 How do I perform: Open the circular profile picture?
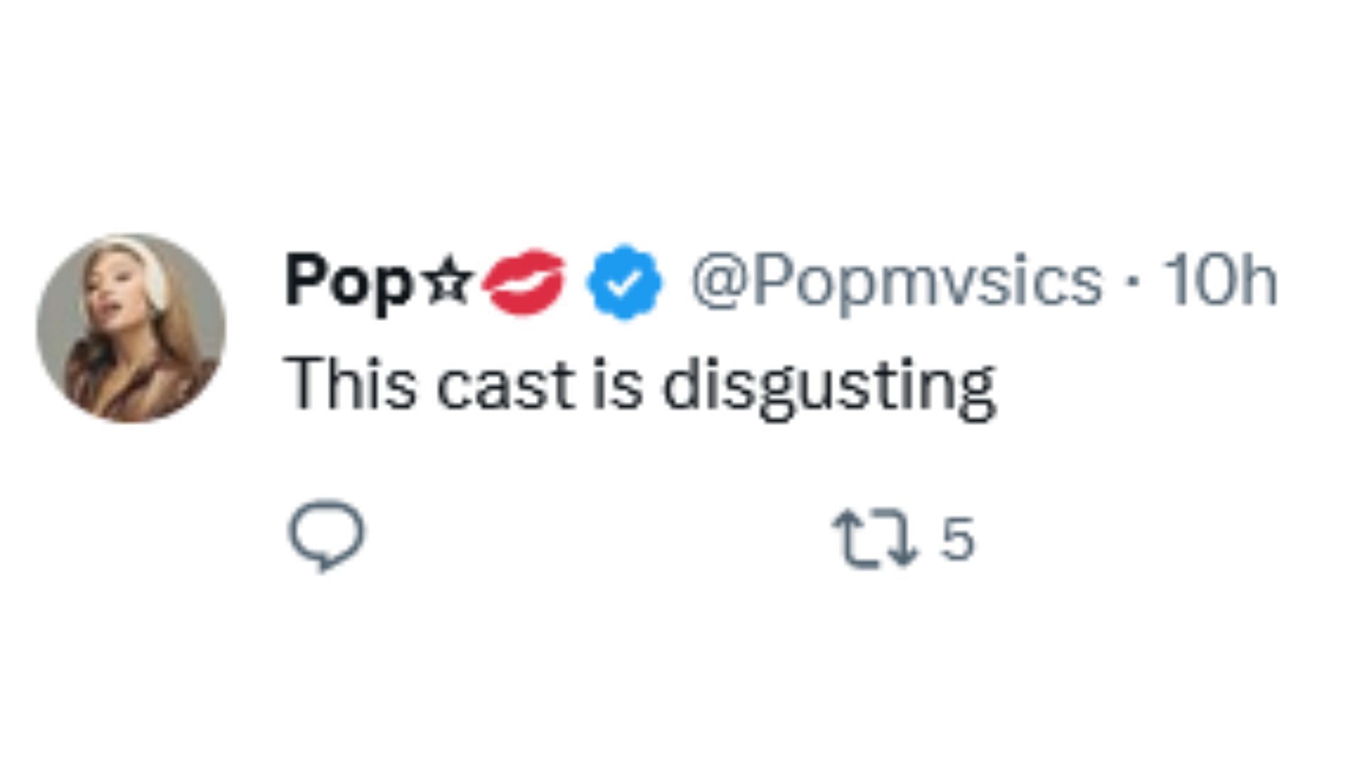pos(131,328)
